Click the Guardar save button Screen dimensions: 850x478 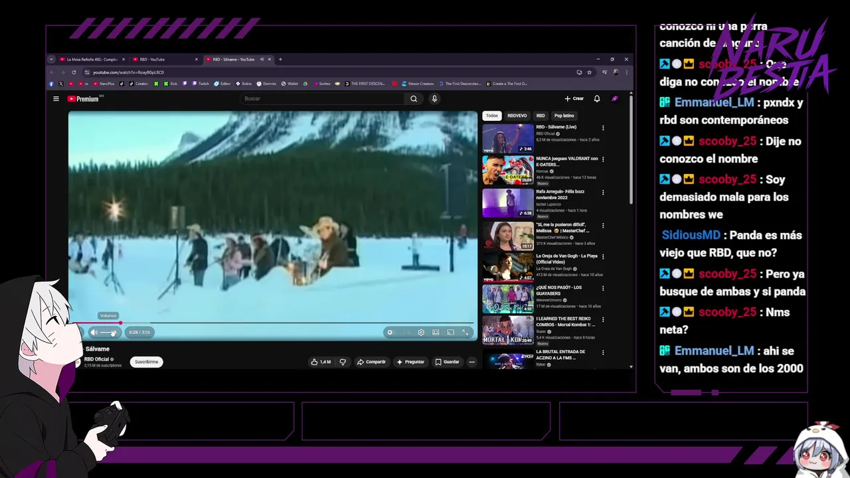(447, 362)
